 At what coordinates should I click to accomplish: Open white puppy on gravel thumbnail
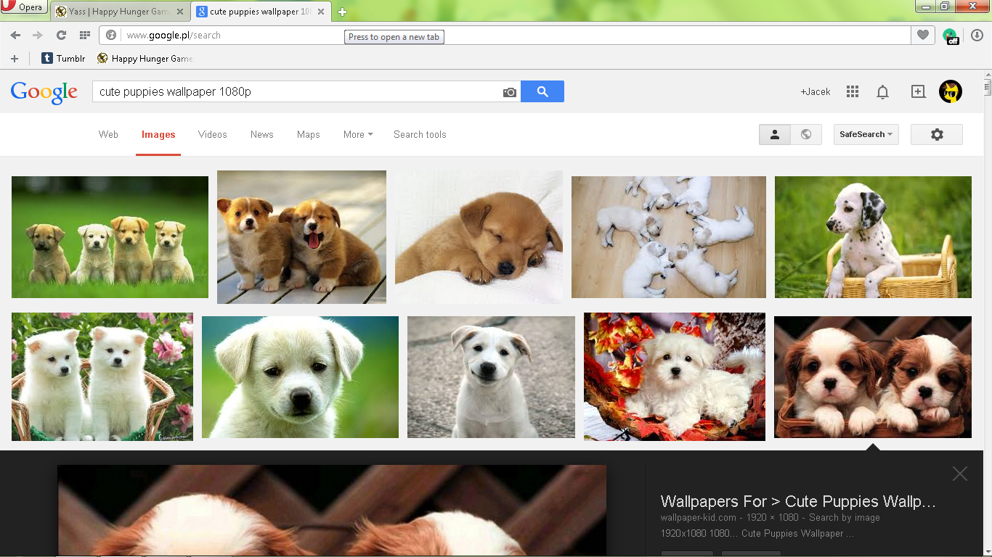(x=491, y=377)
